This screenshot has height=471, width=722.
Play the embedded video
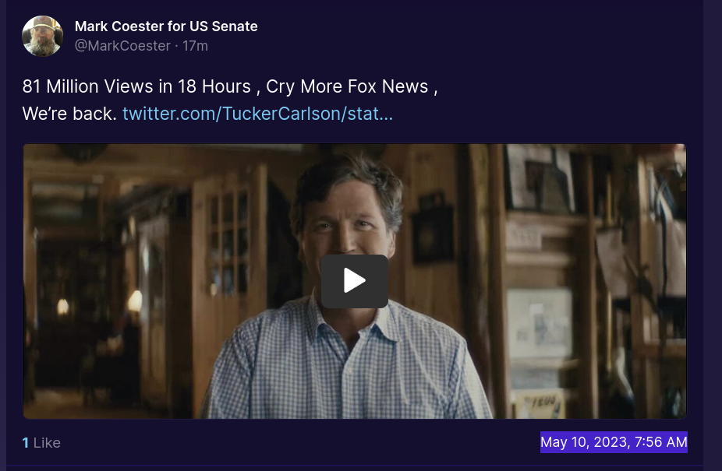click(354, 281)
